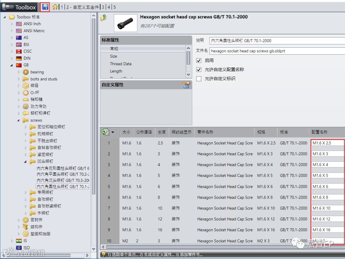Expand the 自攻螺钉 folder node
The height and width of the screenshot is (259, 345).
coord(26,199)
